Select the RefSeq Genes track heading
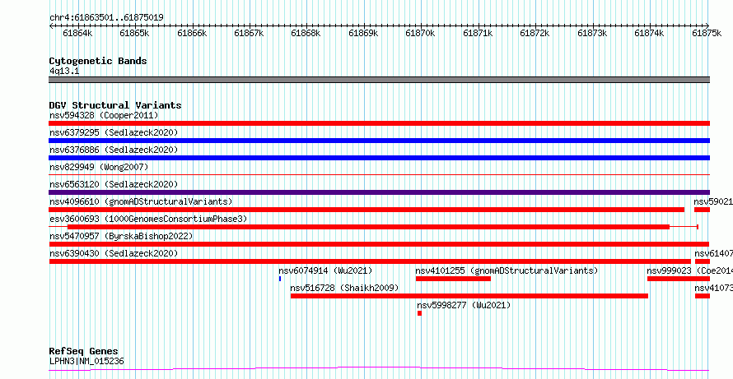The width and height of the screenshot is (733, 379). 84,352
